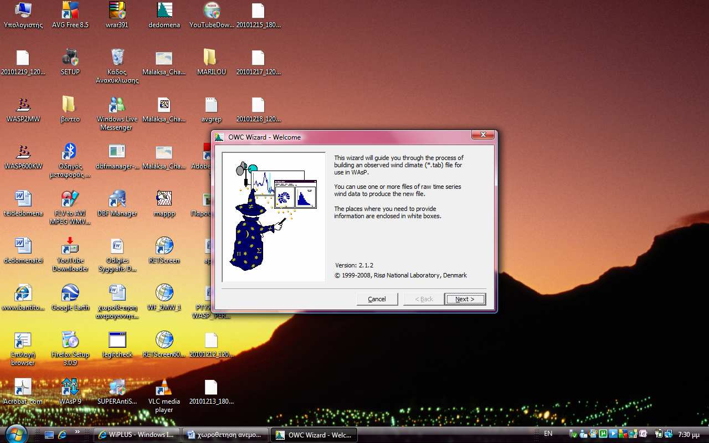This screenshot has height=443, width=709.
Task: Select the Windows Live Messenger icon
Action: click(117, 114)
